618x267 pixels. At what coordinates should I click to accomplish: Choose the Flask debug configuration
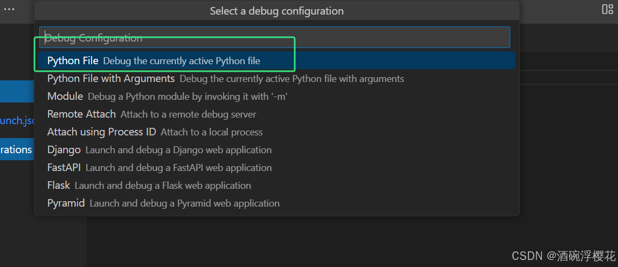click(59, 186)
